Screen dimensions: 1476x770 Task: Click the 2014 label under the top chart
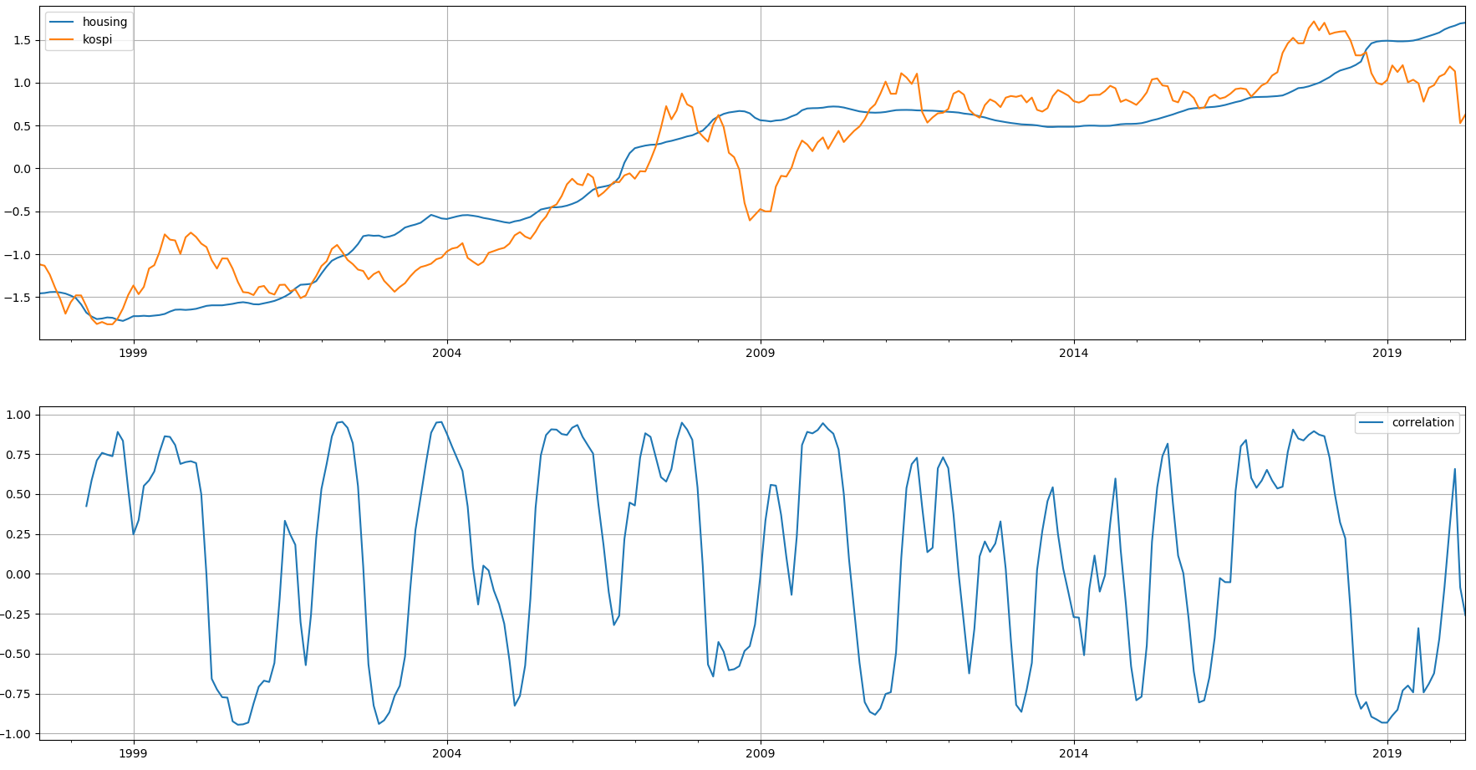coord(1073,353)
